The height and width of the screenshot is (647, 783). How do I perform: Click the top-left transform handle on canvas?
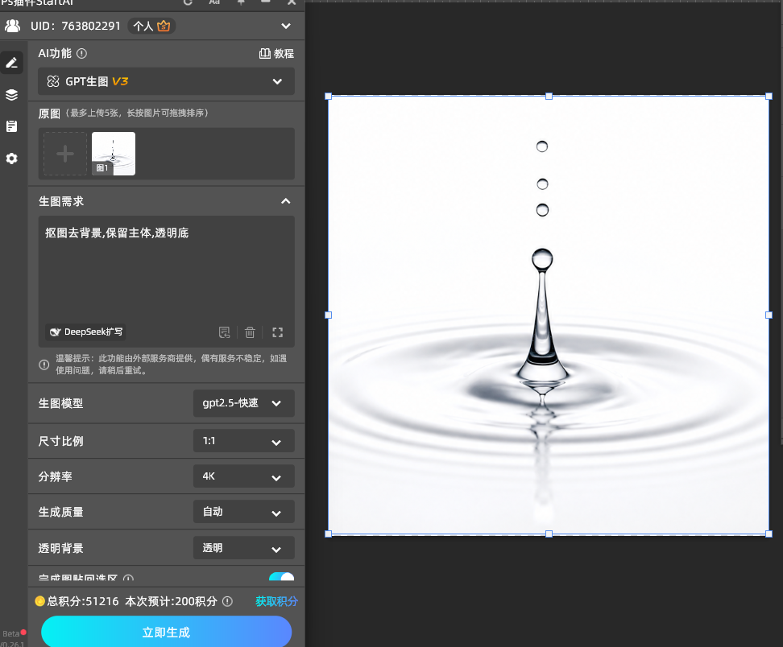328,97
